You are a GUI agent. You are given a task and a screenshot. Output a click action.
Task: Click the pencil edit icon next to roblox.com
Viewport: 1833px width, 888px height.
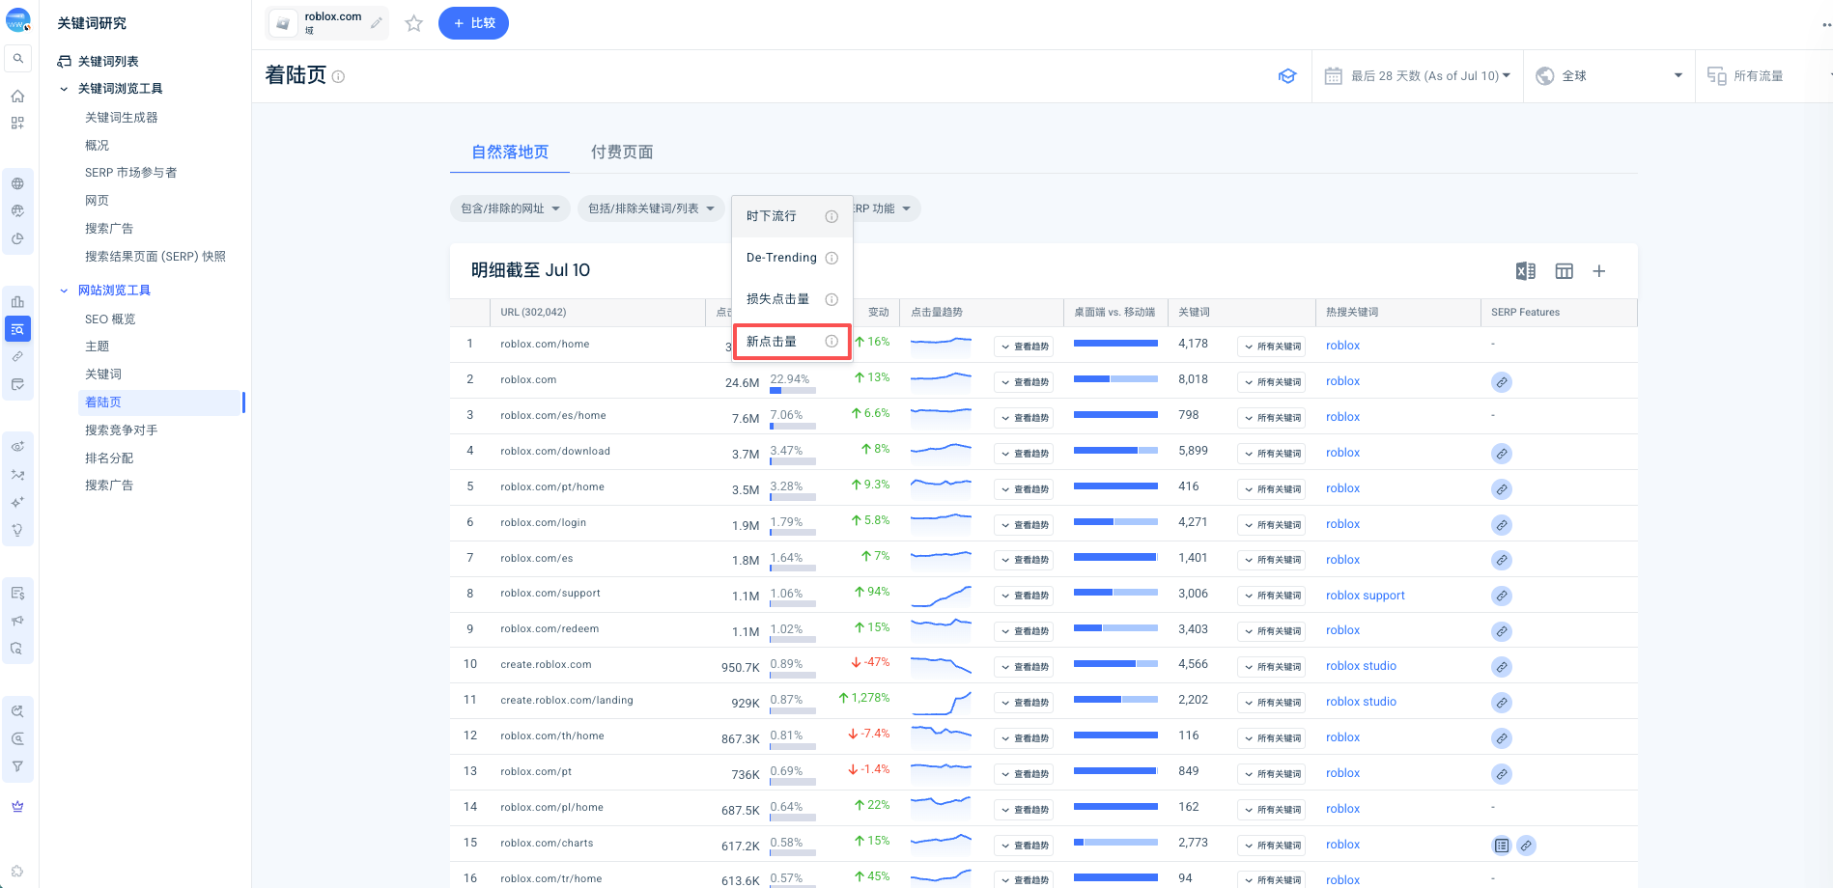(x=377, y=22)
